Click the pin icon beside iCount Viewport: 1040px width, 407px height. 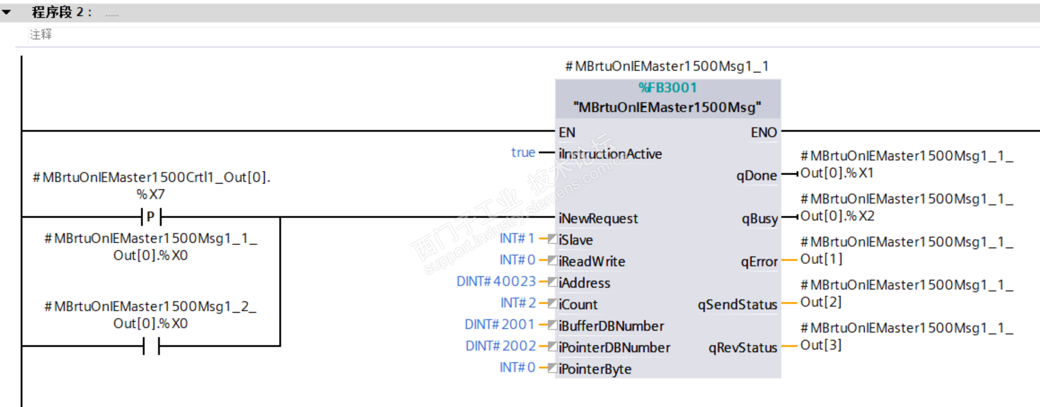pyautogui.click(x=552, y=304)
